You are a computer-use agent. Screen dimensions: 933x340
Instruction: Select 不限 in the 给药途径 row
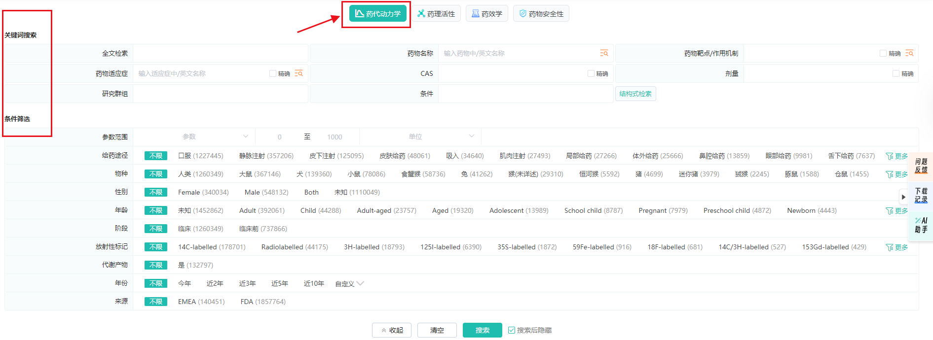tap(156, 156)
